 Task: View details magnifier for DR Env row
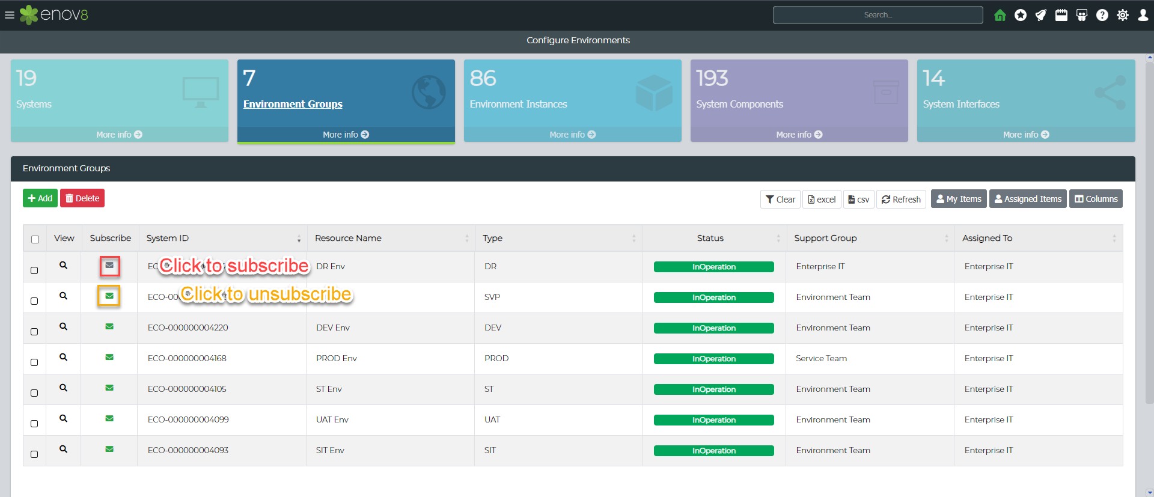63,265
